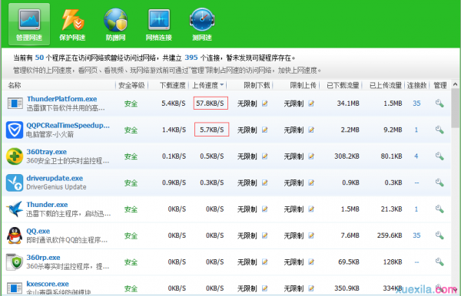Select the kxescore.exe process row
The height and width of the screenshot is (296, 461).
pos(227,286)
